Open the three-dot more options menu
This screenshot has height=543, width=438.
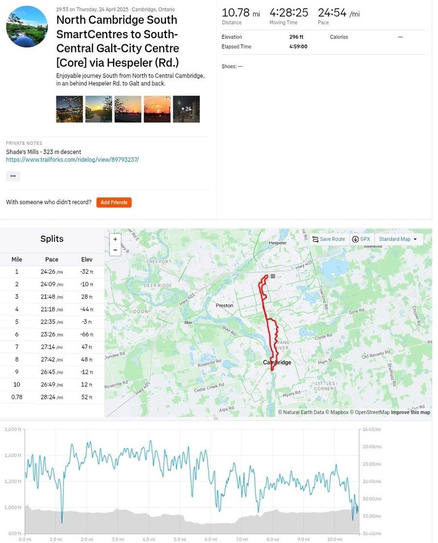[x=13, y=176]
